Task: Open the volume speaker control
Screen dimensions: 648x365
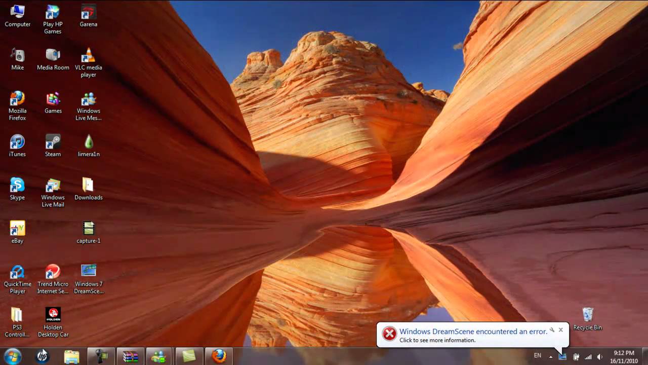Action: point(600,356)
